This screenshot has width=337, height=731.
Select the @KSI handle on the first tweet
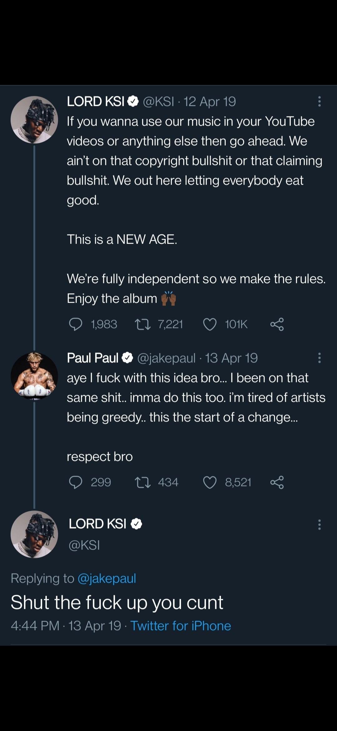[158, 101]
